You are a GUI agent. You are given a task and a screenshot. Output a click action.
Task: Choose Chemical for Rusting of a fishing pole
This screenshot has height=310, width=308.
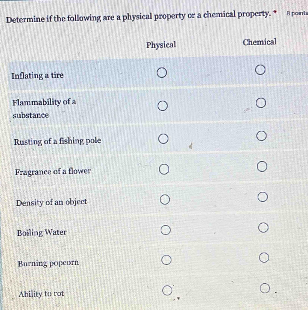[262, 136]
